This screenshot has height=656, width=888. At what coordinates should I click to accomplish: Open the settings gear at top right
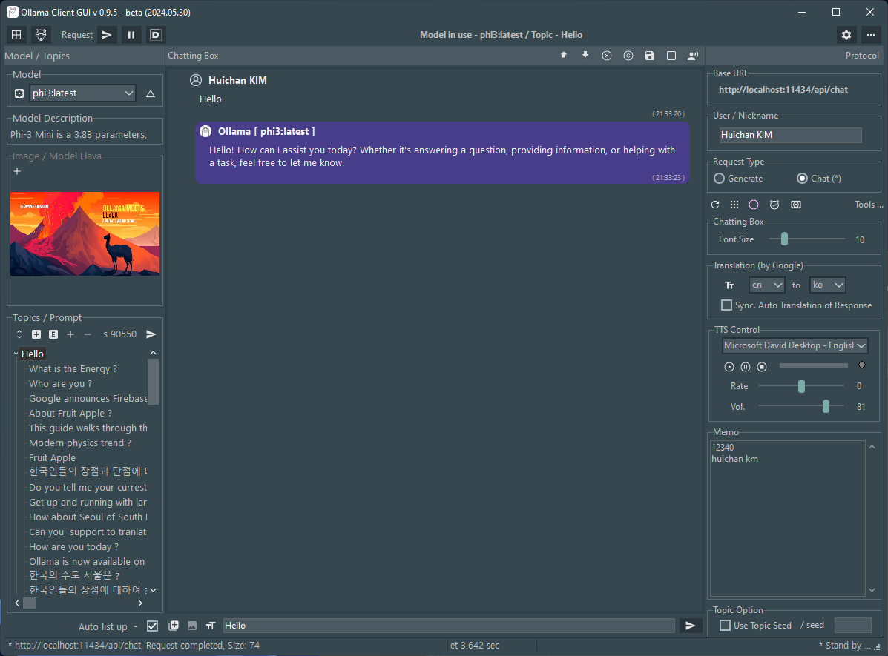[x=846, y=35]
